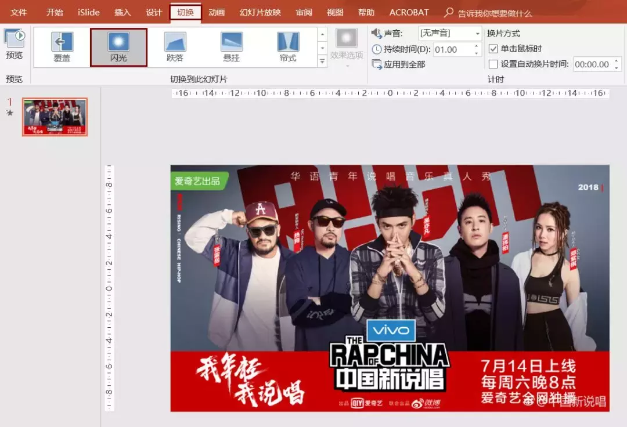Click Apply to All (应用到全部) button

point(398,64)
